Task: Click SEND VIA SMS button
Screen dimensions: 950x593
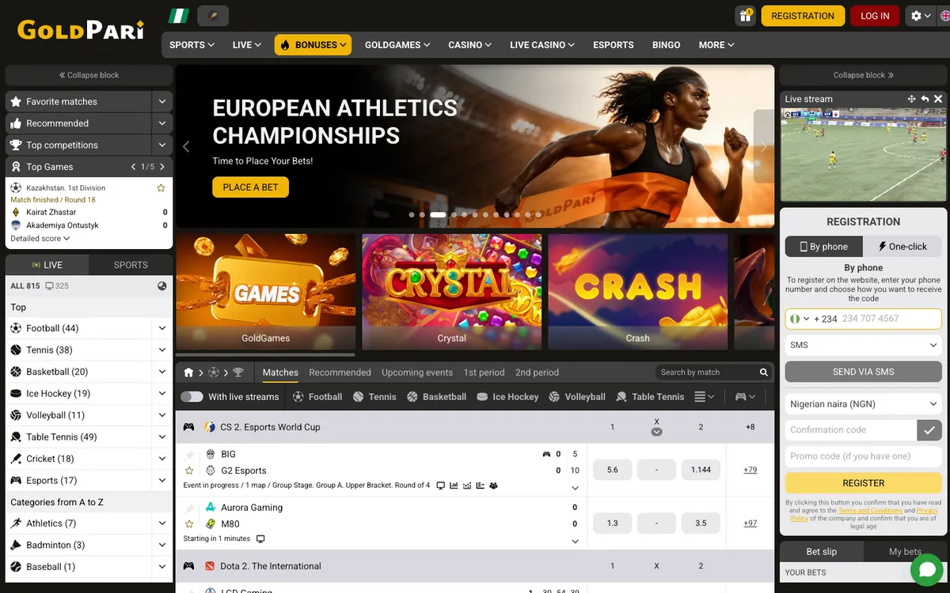Action: (x=863, y=372)
